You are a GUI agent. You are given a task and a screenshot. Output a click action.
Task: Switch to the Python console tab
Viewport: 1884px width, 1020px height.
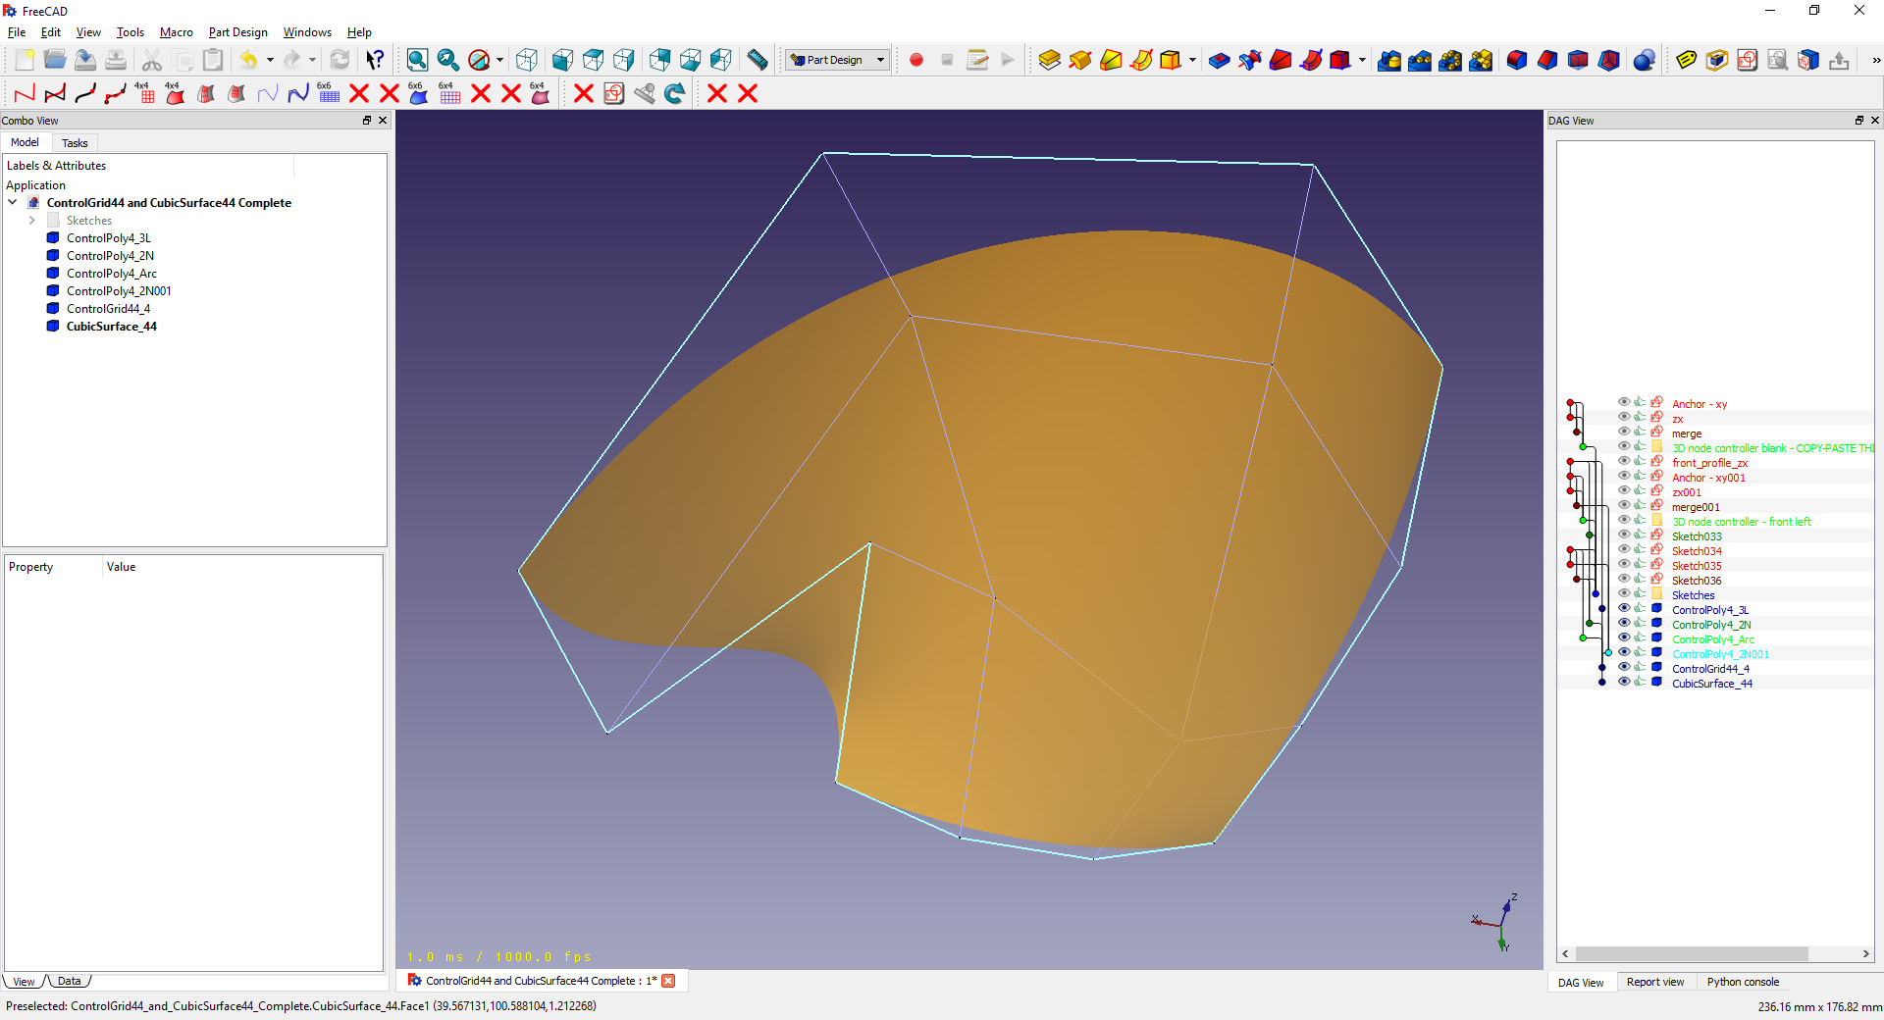point(1743,982)
